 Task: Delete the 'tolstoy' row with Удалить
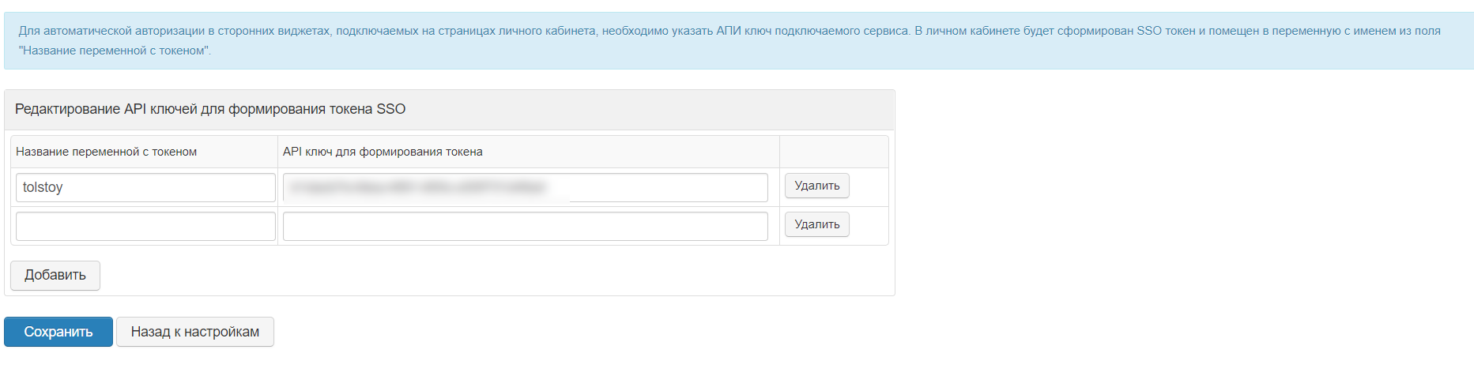(x=816, y=186)
